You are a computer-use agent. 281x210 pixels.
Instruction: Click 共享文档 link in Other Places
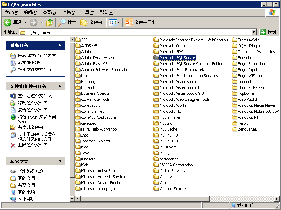(26, 185)
